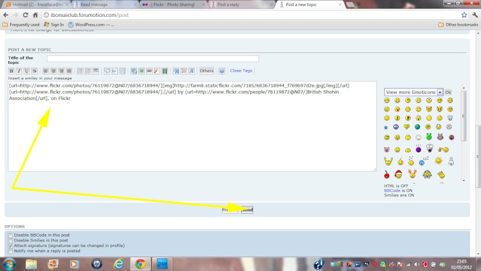Screen dimensions: 481x271
Task: Insert a video with filmstrip icon
Action: pyautogui.click(x=164, y=71)
